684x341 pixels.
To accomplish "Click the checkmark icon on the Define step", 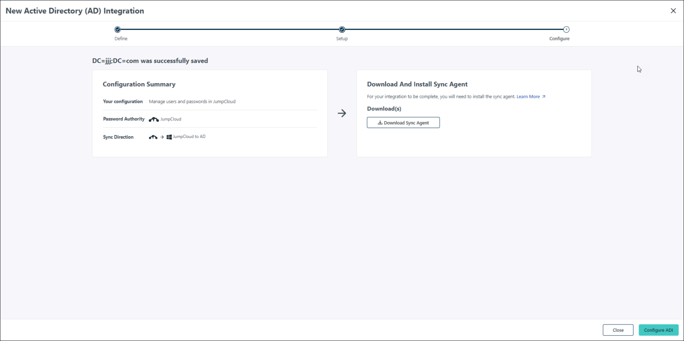I will click(117, 29).
